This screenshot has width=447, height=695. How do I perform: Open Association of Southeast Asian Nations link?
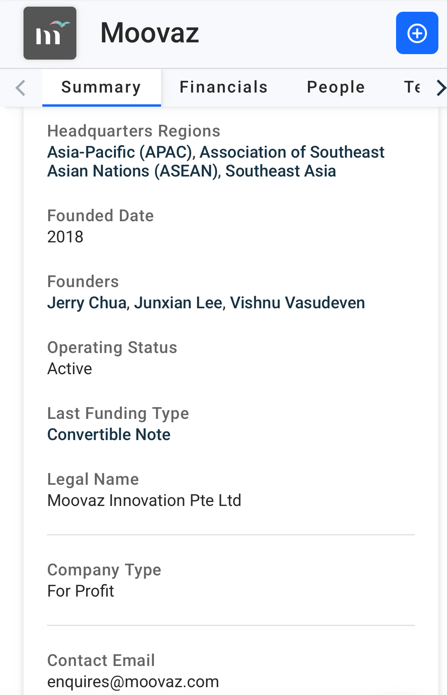pos(216,162)
